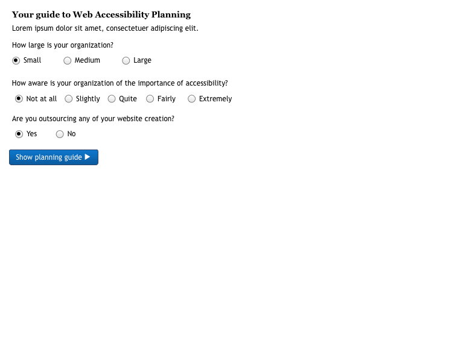The width and height of the screenshot is (472, 337).
Task: Click the 'Large' label text
Action: point(142,60)
